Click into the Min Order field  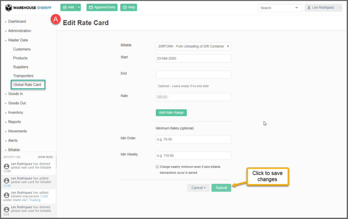(x=193, y=139)
